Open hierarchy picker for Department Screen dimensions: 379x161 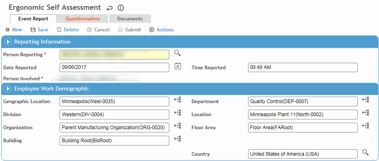[x=366, y=100]
